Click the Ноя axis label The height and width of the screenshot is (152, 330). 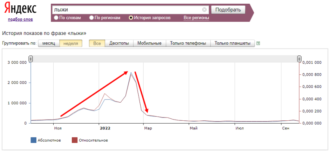pos(58,128)
